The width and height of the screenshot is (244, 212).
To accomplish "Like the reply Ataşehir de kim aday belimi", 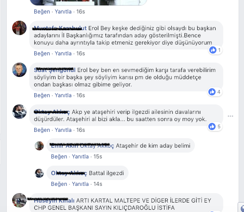I will [59, 156].
